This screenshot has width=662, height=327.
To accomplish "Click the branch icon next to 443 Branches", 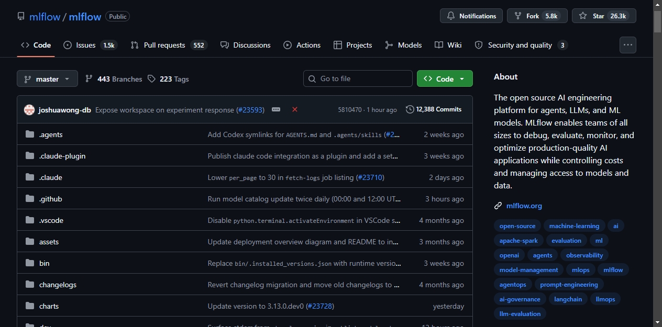I will coord(89,79).
